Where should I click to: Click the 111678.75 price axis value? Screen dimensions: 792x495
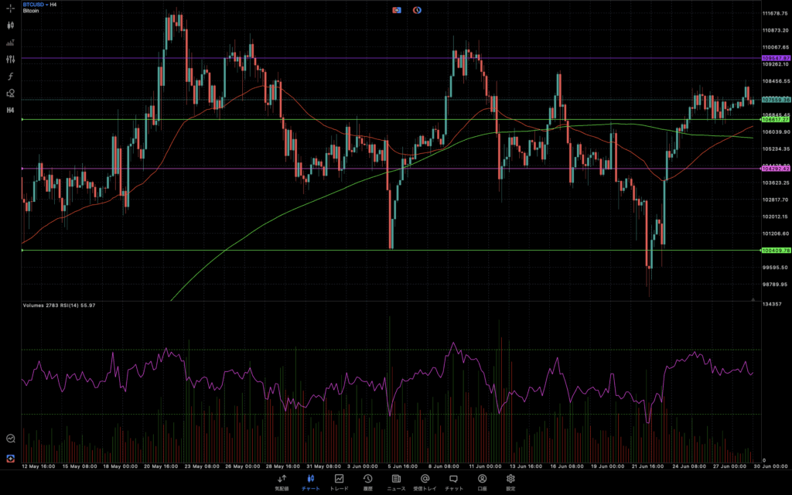[x=775, y=14]
